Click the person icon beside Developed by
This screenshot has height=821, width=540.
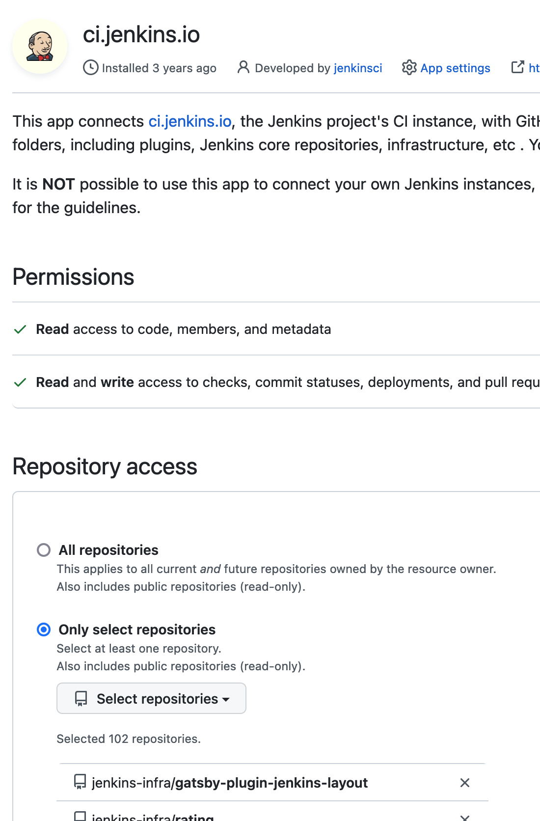click(x=243, y=68)
